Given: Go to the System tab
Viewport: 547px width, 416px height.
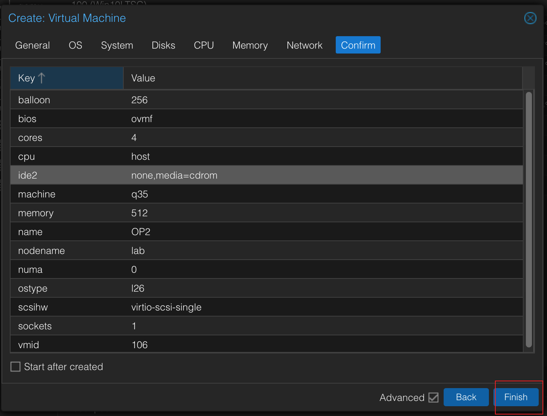Looking at the screenshot, I should [117, 45].
